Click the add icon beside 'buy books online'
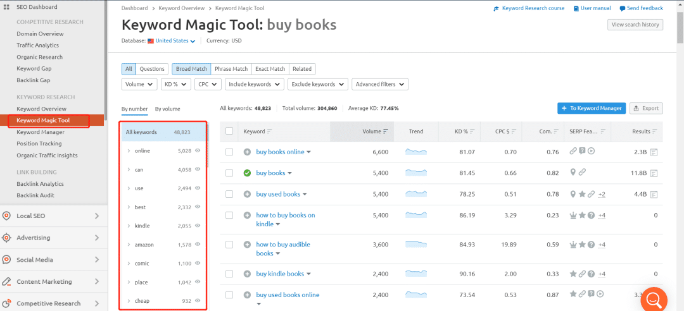Viewport: 684px width, 311px height. (x=247, y=152)
